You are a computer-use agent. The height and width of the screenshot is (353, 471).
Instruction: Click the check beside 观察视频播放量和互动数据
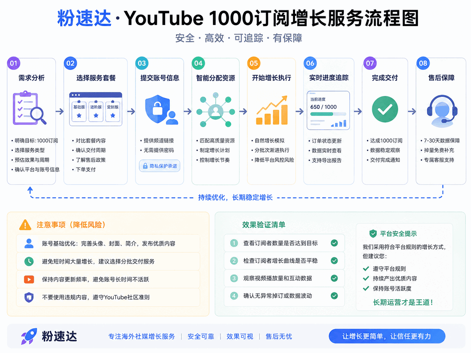tap(334, 278)
